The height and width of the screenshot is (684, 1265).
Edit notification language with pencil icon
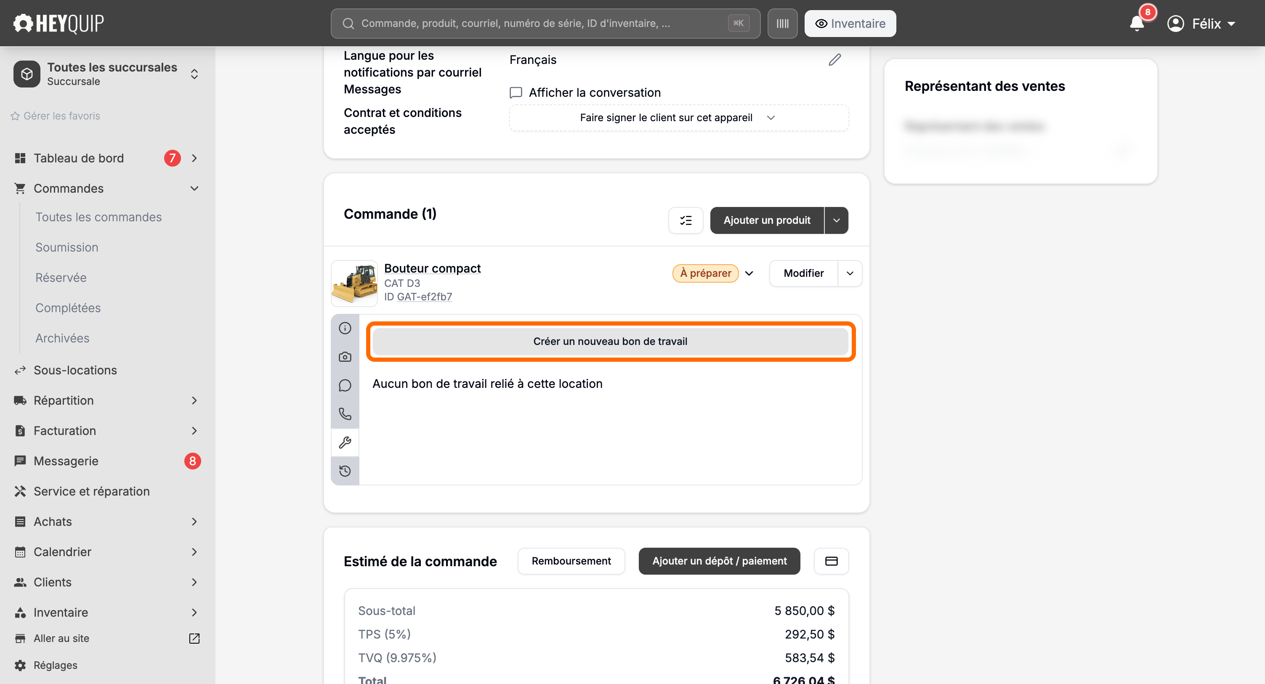[x=835, y=59]
